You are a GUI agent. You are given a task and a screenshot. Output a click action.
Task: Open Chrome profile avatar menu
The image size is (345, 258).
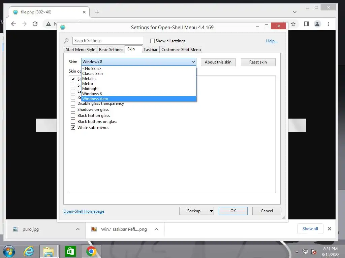point(317,24)
